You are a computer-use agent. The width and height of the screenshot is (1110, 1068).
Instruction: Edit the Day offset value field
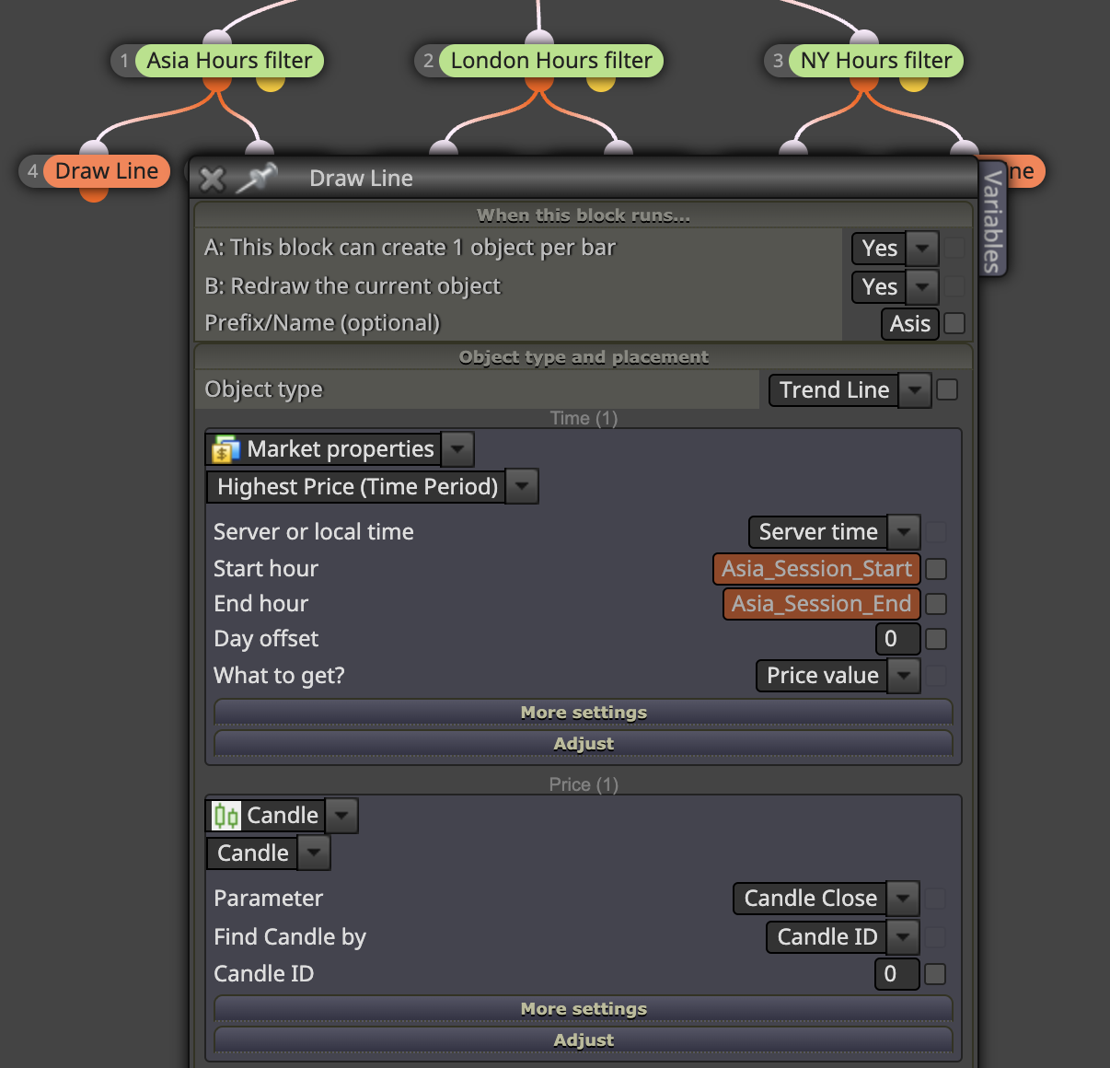point(897,639)
